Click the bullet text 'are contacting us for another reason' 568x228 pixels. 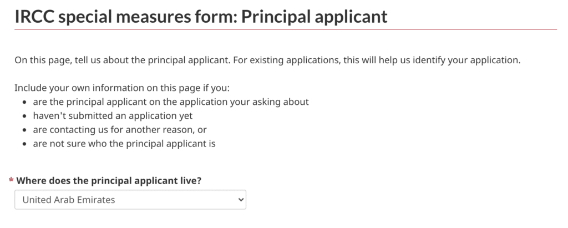coord(120,130)
